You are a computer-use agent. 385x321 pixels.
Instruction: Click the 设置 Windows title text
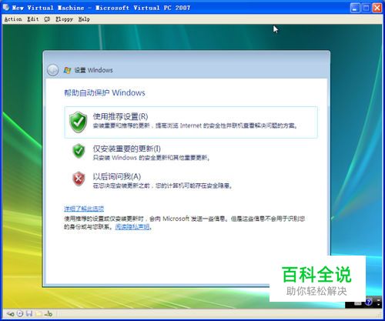(x=94, y=70)
